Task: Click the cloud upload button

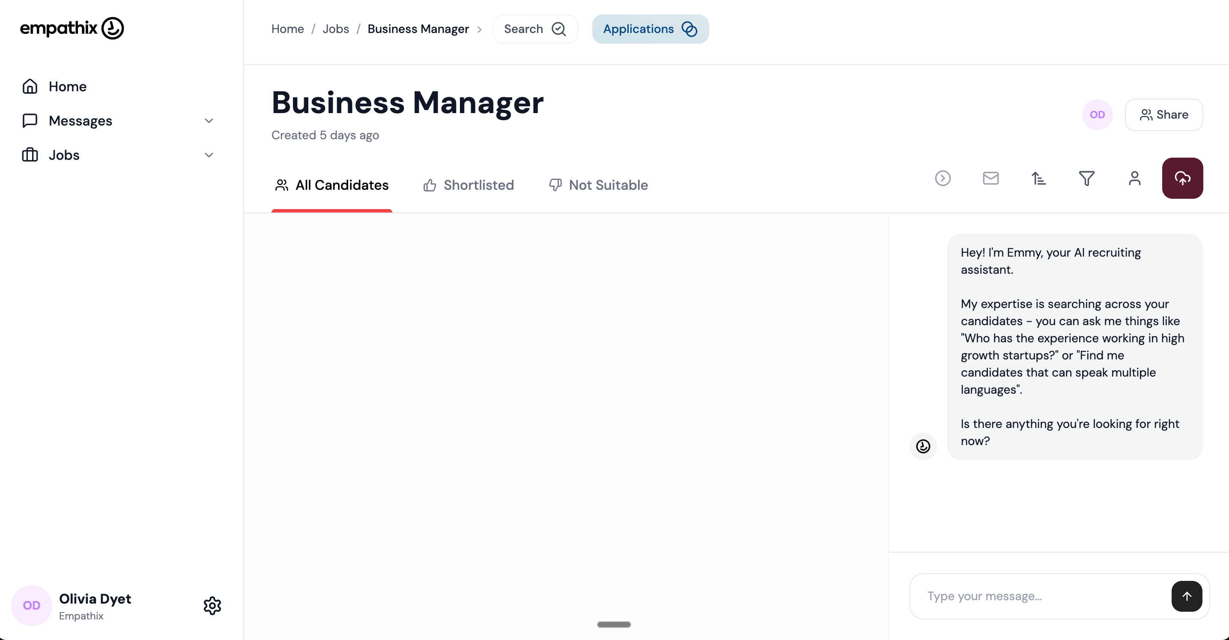Action: click(1182, 178)
